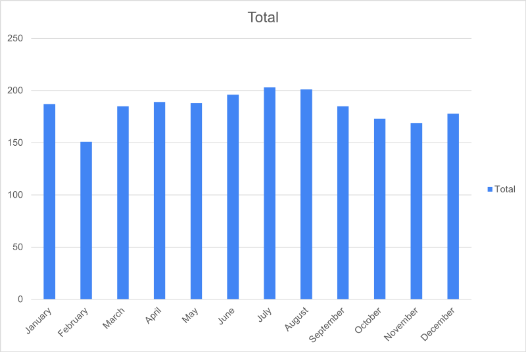Screen dimensions: 526x352
Task: Click the 0 label on vertical axis
Action: 20,299
